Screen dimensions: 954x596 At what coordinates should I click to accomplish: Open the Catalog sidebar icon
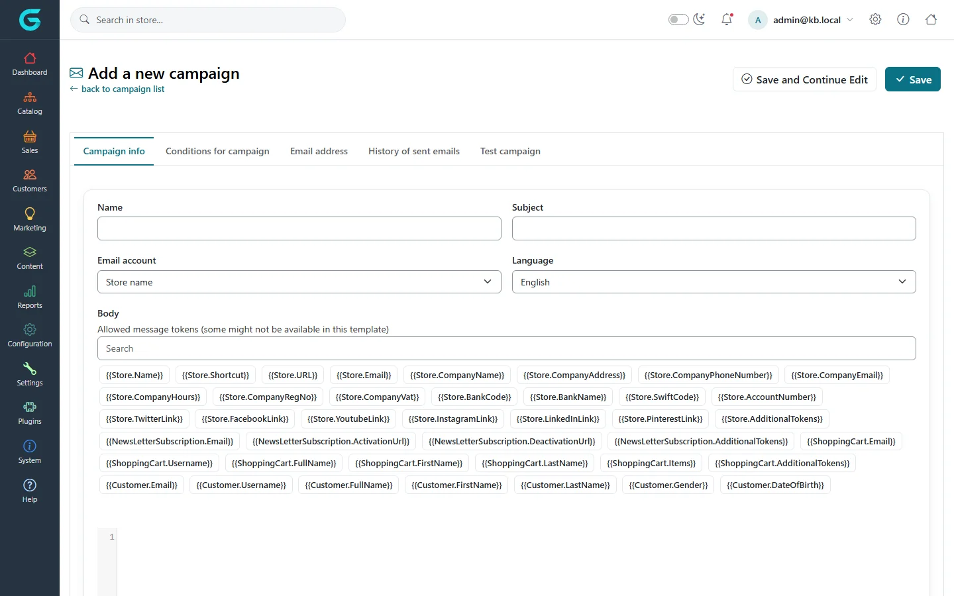click(30, 97)
